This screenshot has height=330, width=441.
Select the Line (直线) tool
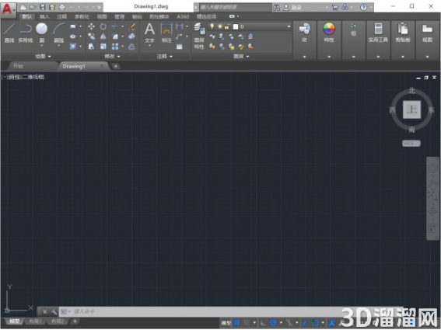coord(9,33)
